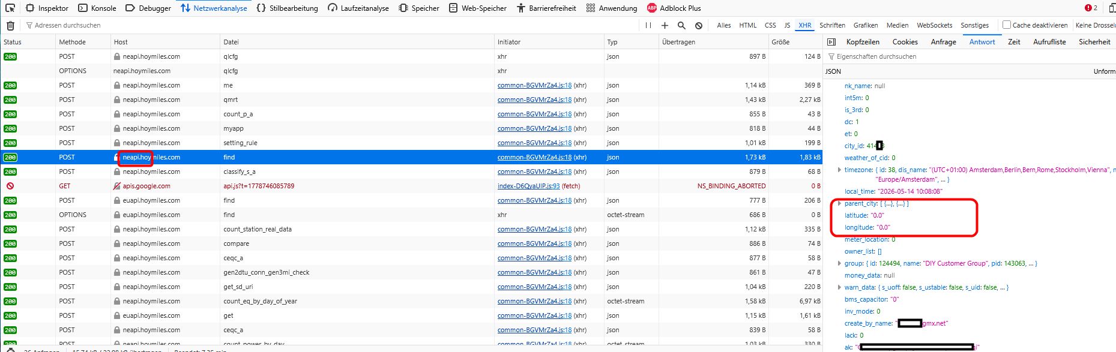Viewport: 1116px width, 352px height.
Task: Click the plus icon in network toolbar
Action: 665,25
